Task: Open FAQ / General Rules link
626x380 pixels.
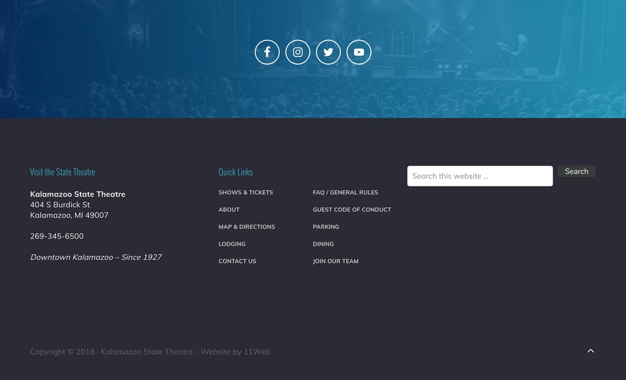Action: (x=345, y=192)
